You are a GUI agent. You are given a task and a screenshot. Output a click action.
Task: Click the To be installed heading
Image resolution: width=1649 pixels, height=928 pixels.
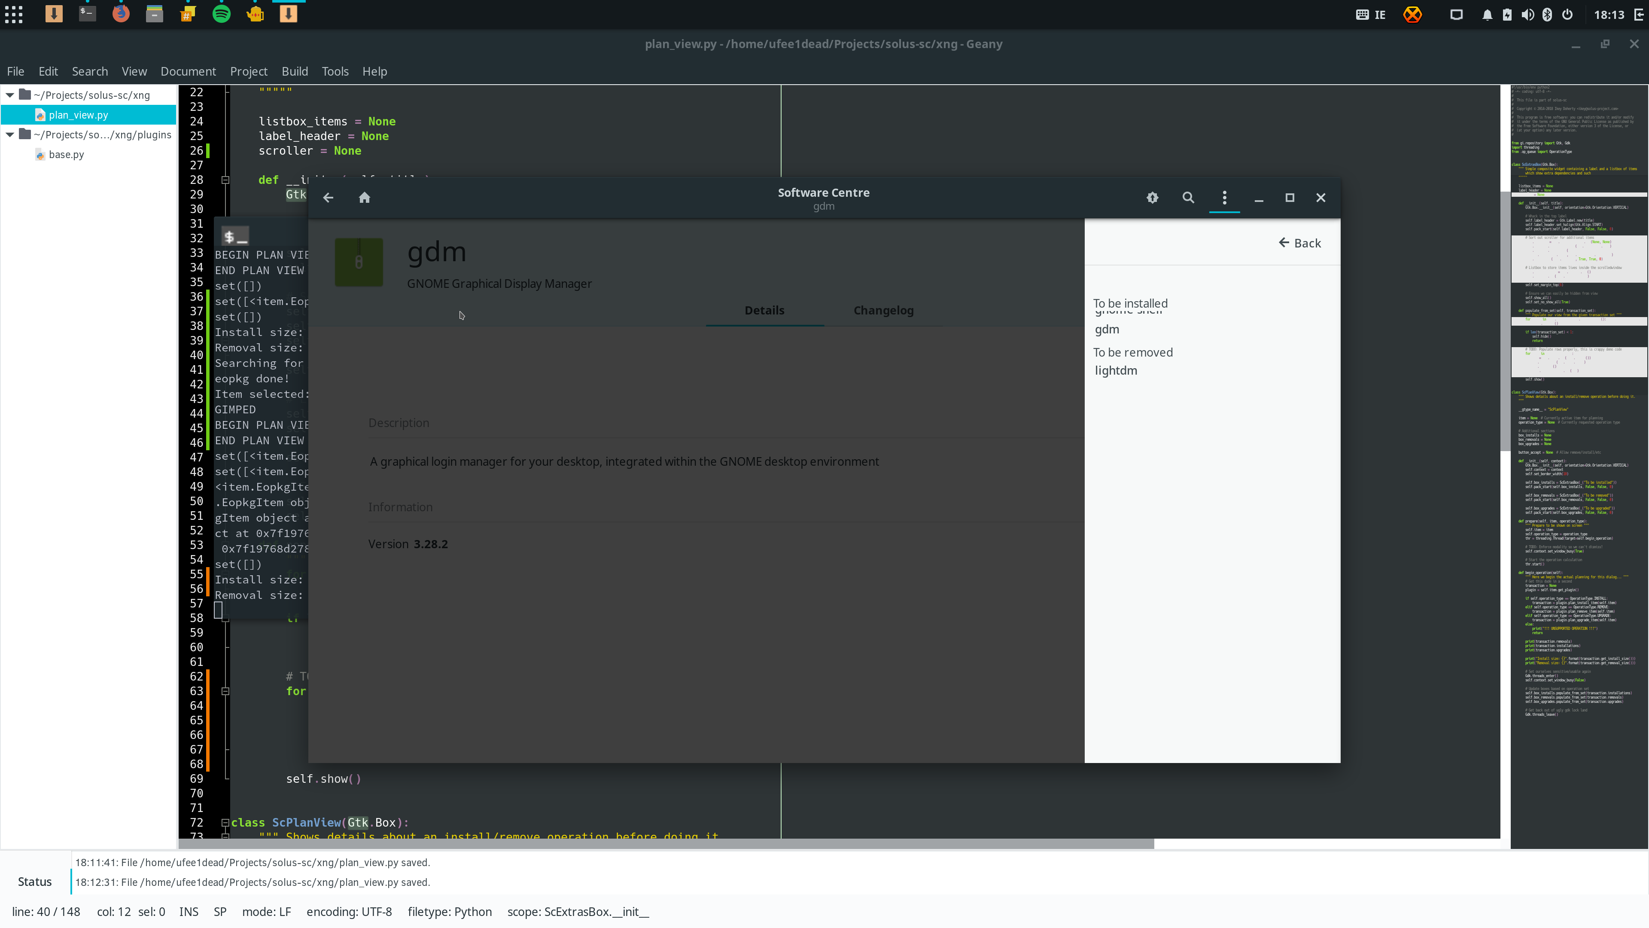(1130, 303)
